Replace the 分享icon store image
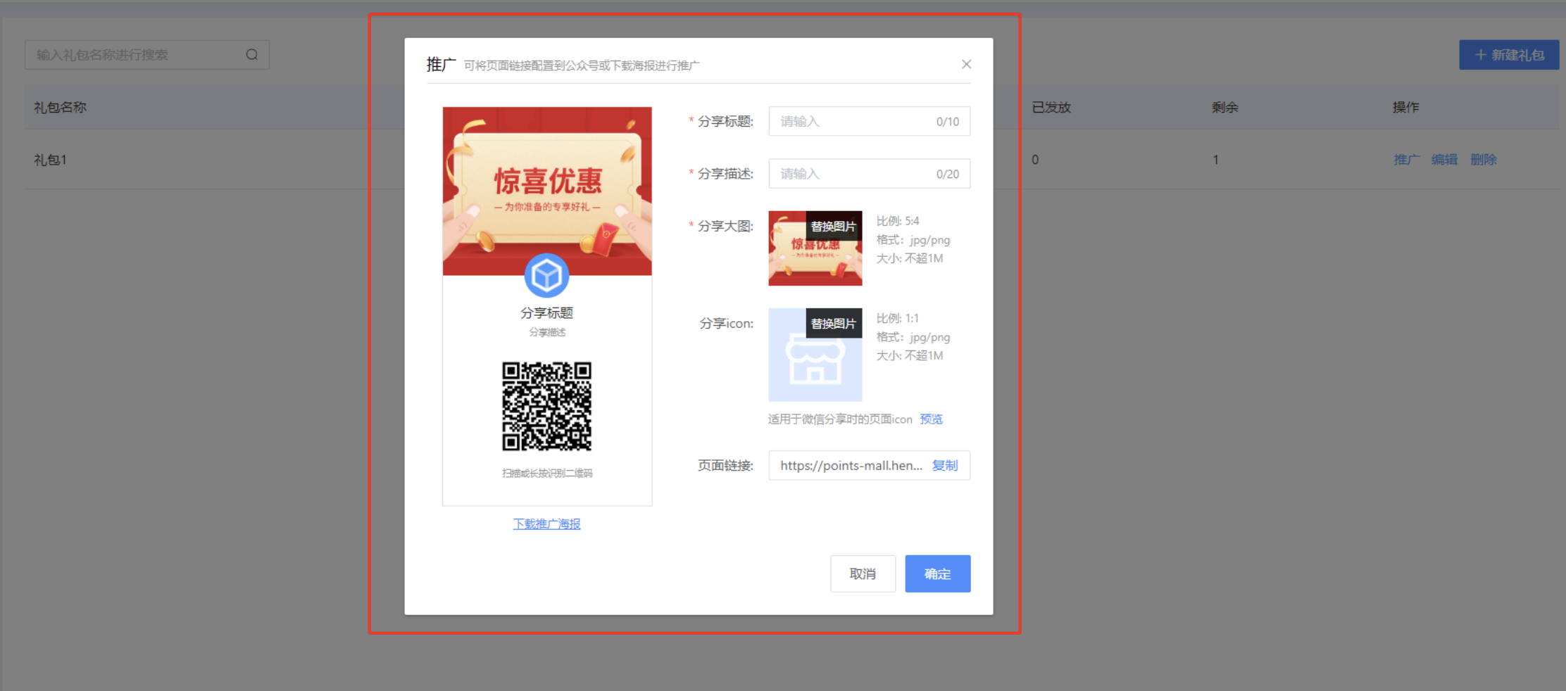 833,324
